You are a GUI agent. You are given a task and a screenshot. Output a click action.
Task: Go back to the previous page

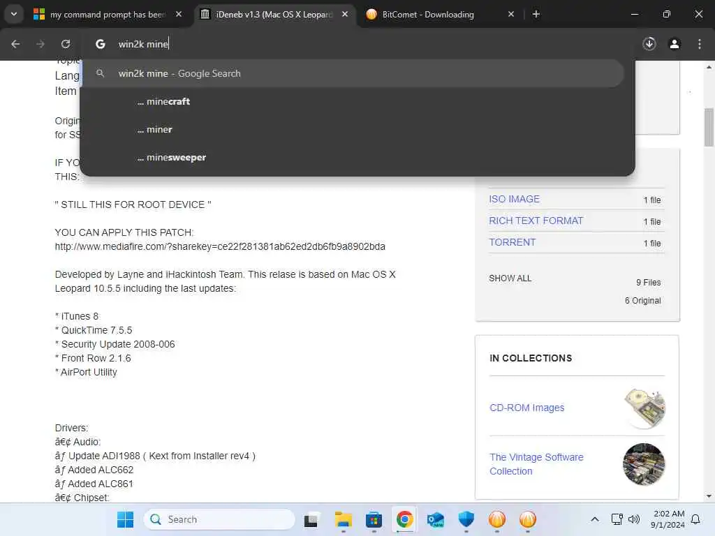[15, 44]
